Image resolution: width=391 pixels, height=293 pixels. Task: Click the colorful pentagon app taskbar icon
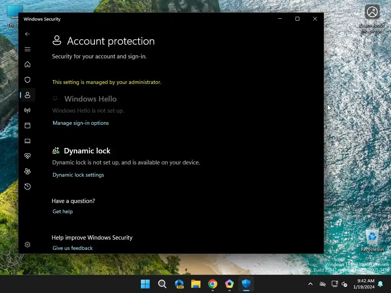point(229,284)
